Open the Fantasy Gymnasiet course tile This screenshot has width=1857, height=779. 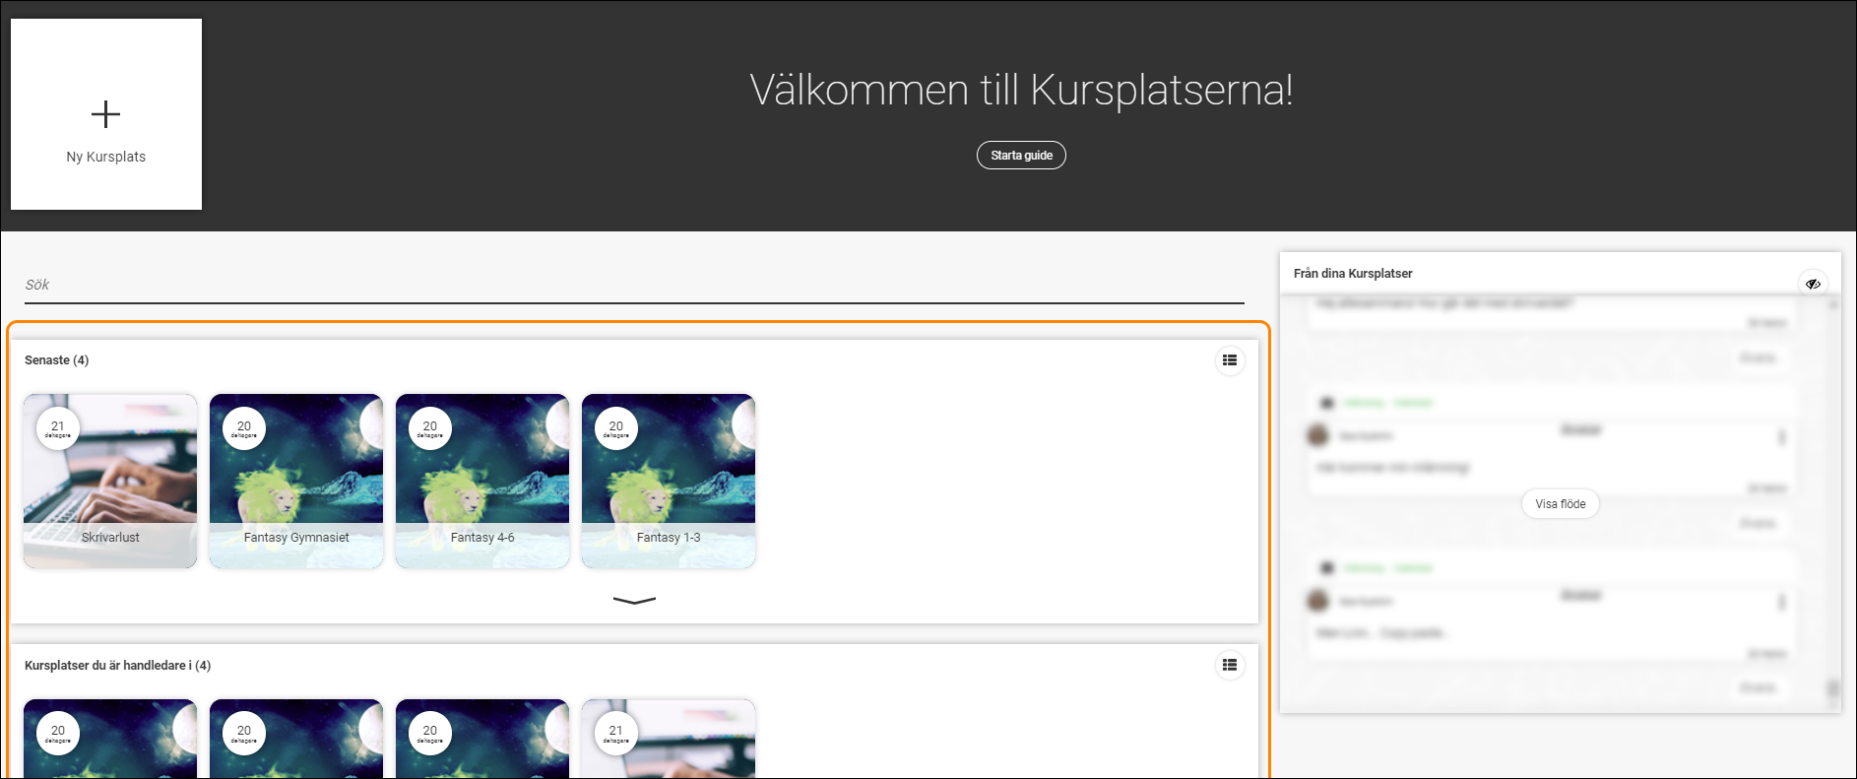(x=296, y=482)
